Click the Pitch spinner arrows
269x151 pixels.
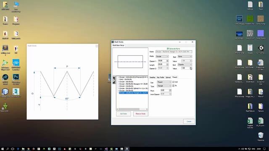point(170,90)
